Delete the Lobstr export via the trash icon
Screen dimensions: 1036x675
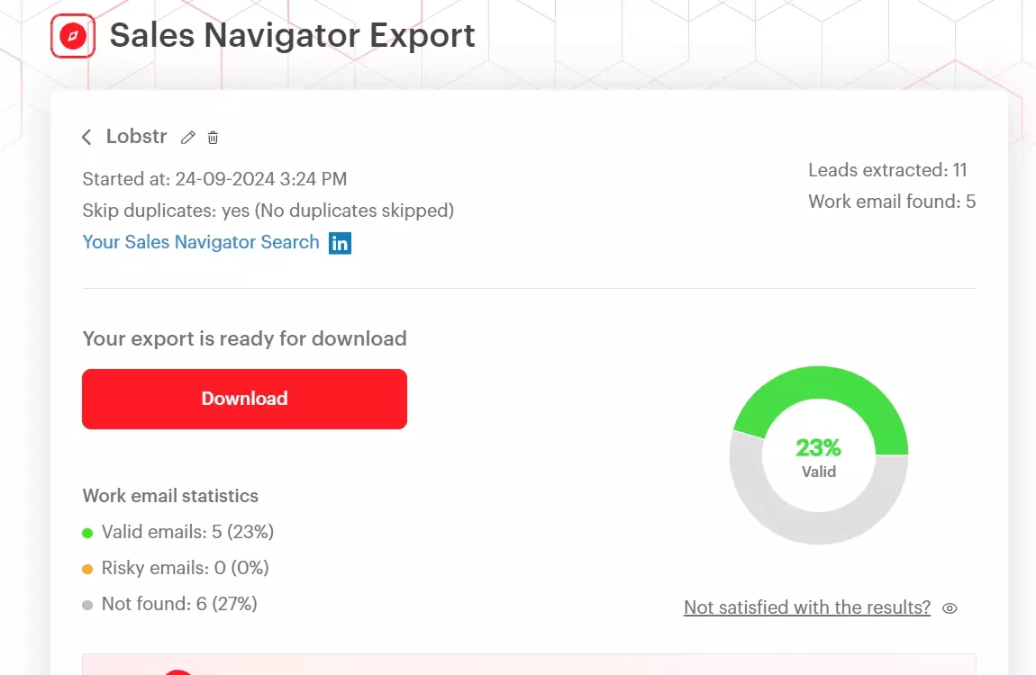213,137
